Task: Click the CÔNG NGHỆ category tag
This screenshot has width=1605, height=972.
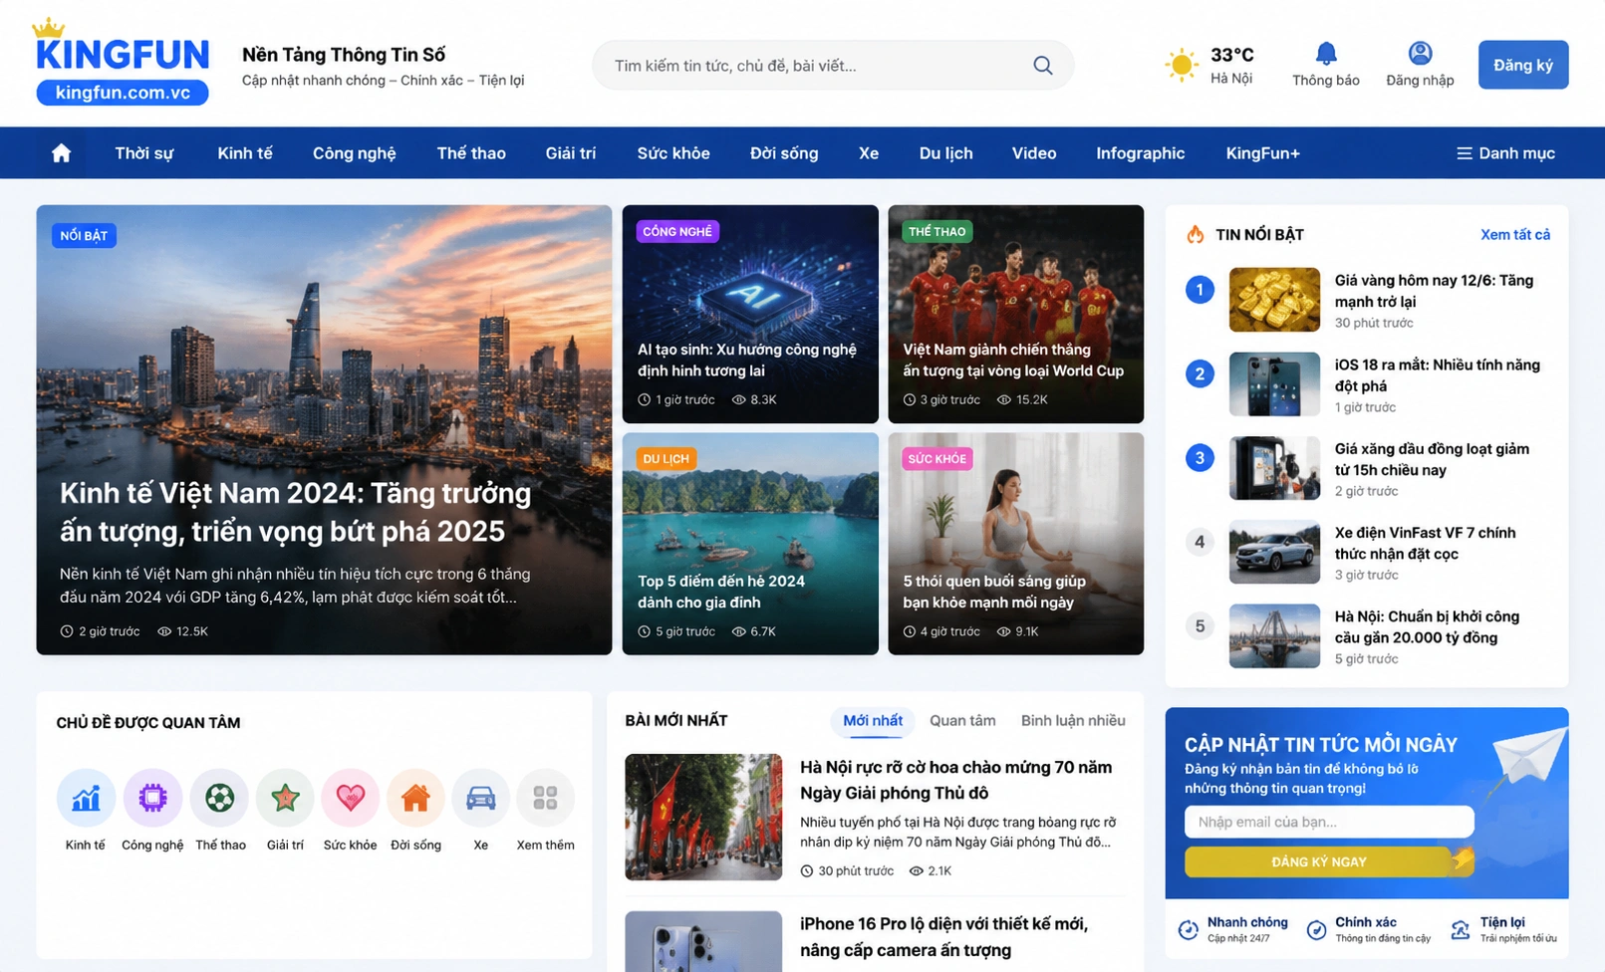Action: coord(677,232)
